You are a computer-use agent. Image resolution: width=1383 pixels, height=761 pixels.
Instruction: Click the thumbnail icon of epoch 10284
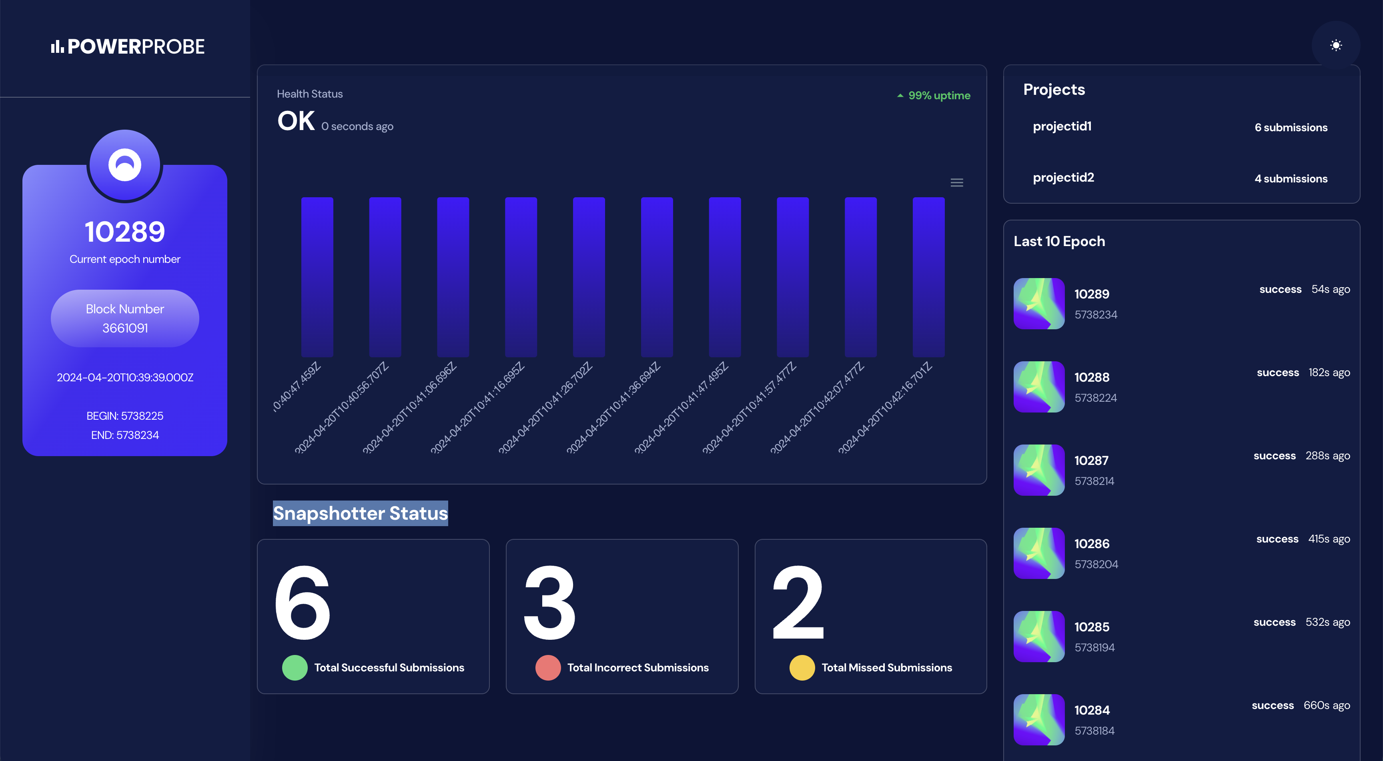tap(1039, 719)
